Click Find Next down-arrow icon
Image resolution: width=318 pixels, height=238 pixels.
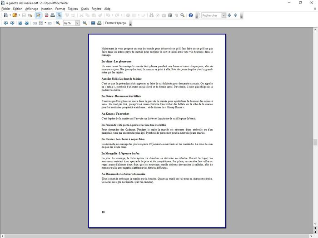pos(229,15)
